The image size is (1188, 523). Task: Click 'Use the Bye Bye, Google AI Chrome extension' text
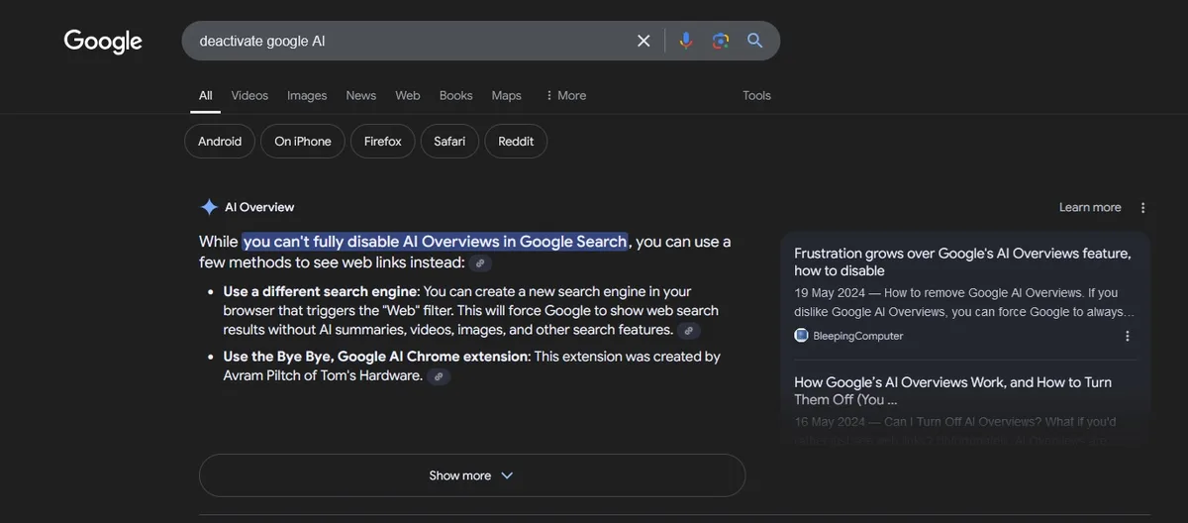[376, 357]
